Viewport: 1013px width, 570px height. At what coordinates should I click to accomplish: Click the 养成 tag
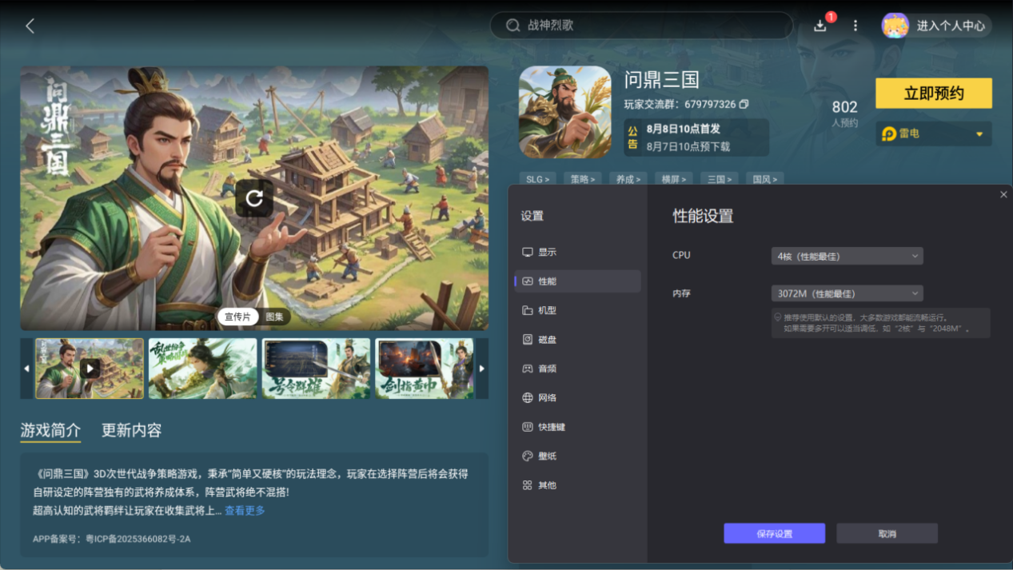click(628, 179)
